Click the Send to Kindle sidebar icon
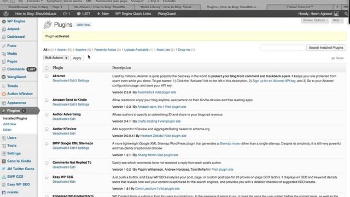350x197 pixels. point(4,161)
